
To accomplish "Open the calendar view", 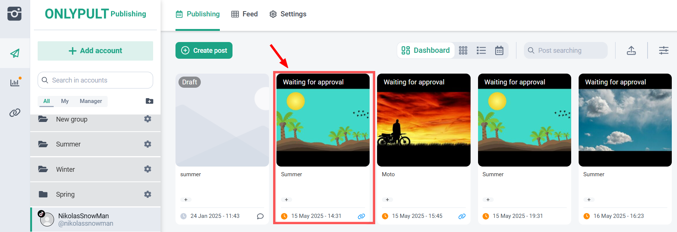I will [499, 51].
